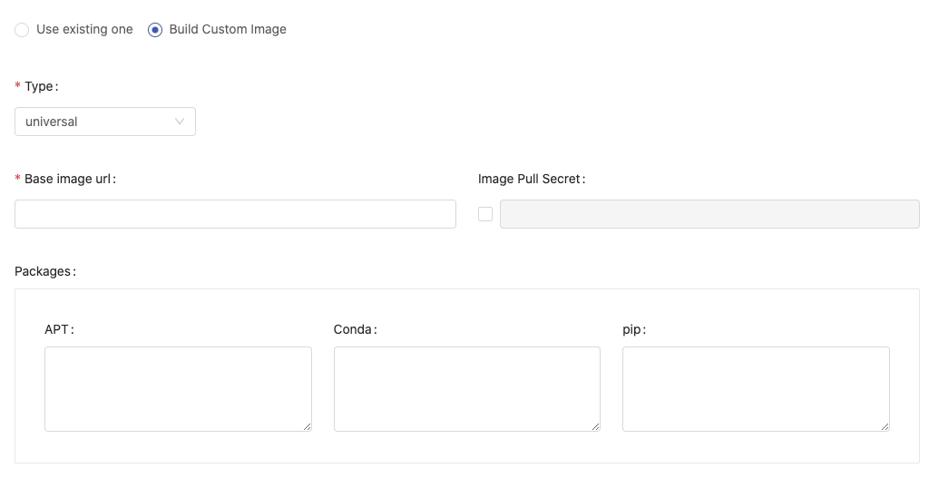Focus the Conda packages text area
This screenshot has height=478, width=929.
(x=467, y=389)
